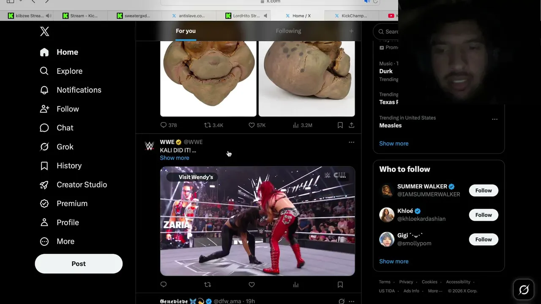Image resolution: width=541 pixels, height=304 pixels.
Task: Repost the WWE post
Action: coord(208,285)
